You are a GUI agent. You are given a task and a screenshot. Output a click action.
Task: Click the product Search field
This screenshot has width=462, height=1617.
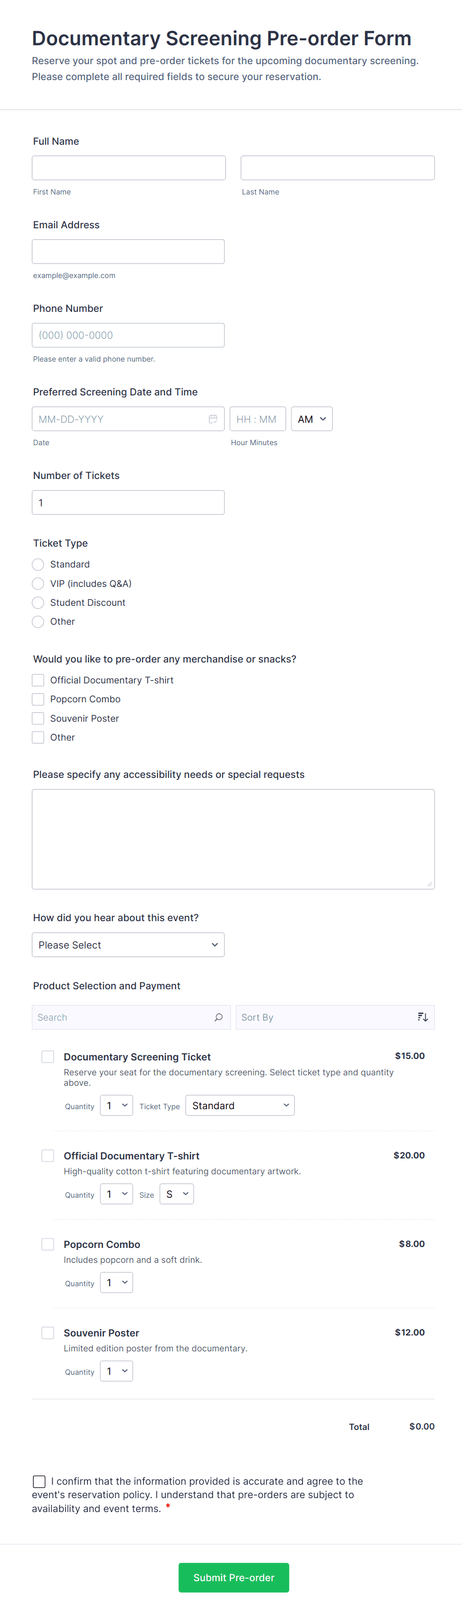122,1017
